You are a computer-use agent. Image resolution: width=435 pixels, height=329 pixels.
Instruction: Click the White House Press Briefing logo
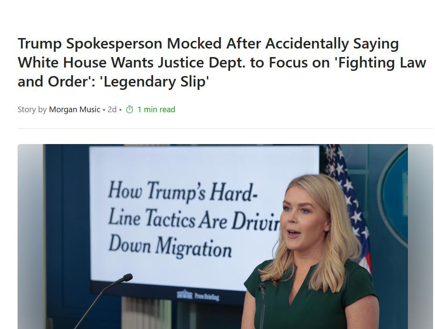198,296
